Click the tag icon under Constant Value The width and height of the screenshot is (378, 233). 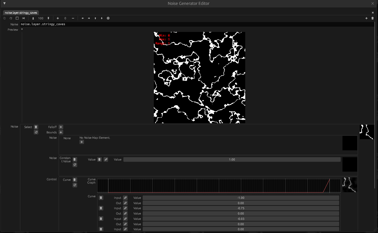pos(75,165)
